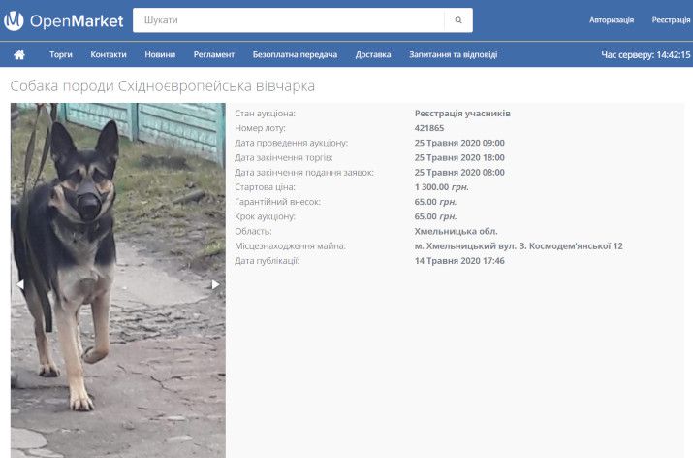This screenshot has width=693, height=458.
Task: Select lot number 421865
Action: coord(429,128)
